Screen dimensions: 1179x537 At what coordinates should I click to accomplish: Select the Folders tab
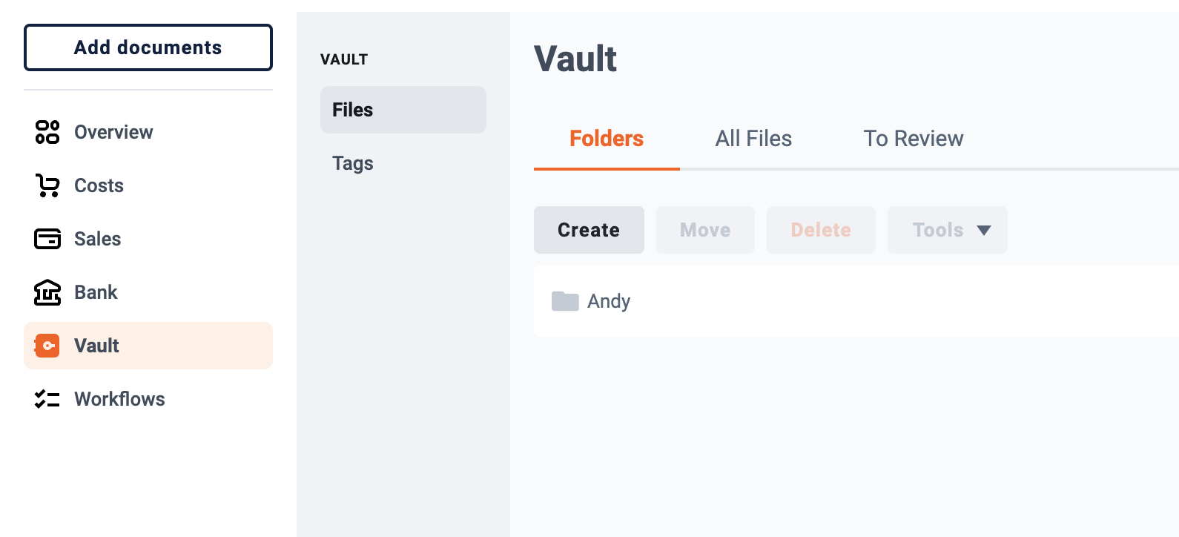point(607,139)
